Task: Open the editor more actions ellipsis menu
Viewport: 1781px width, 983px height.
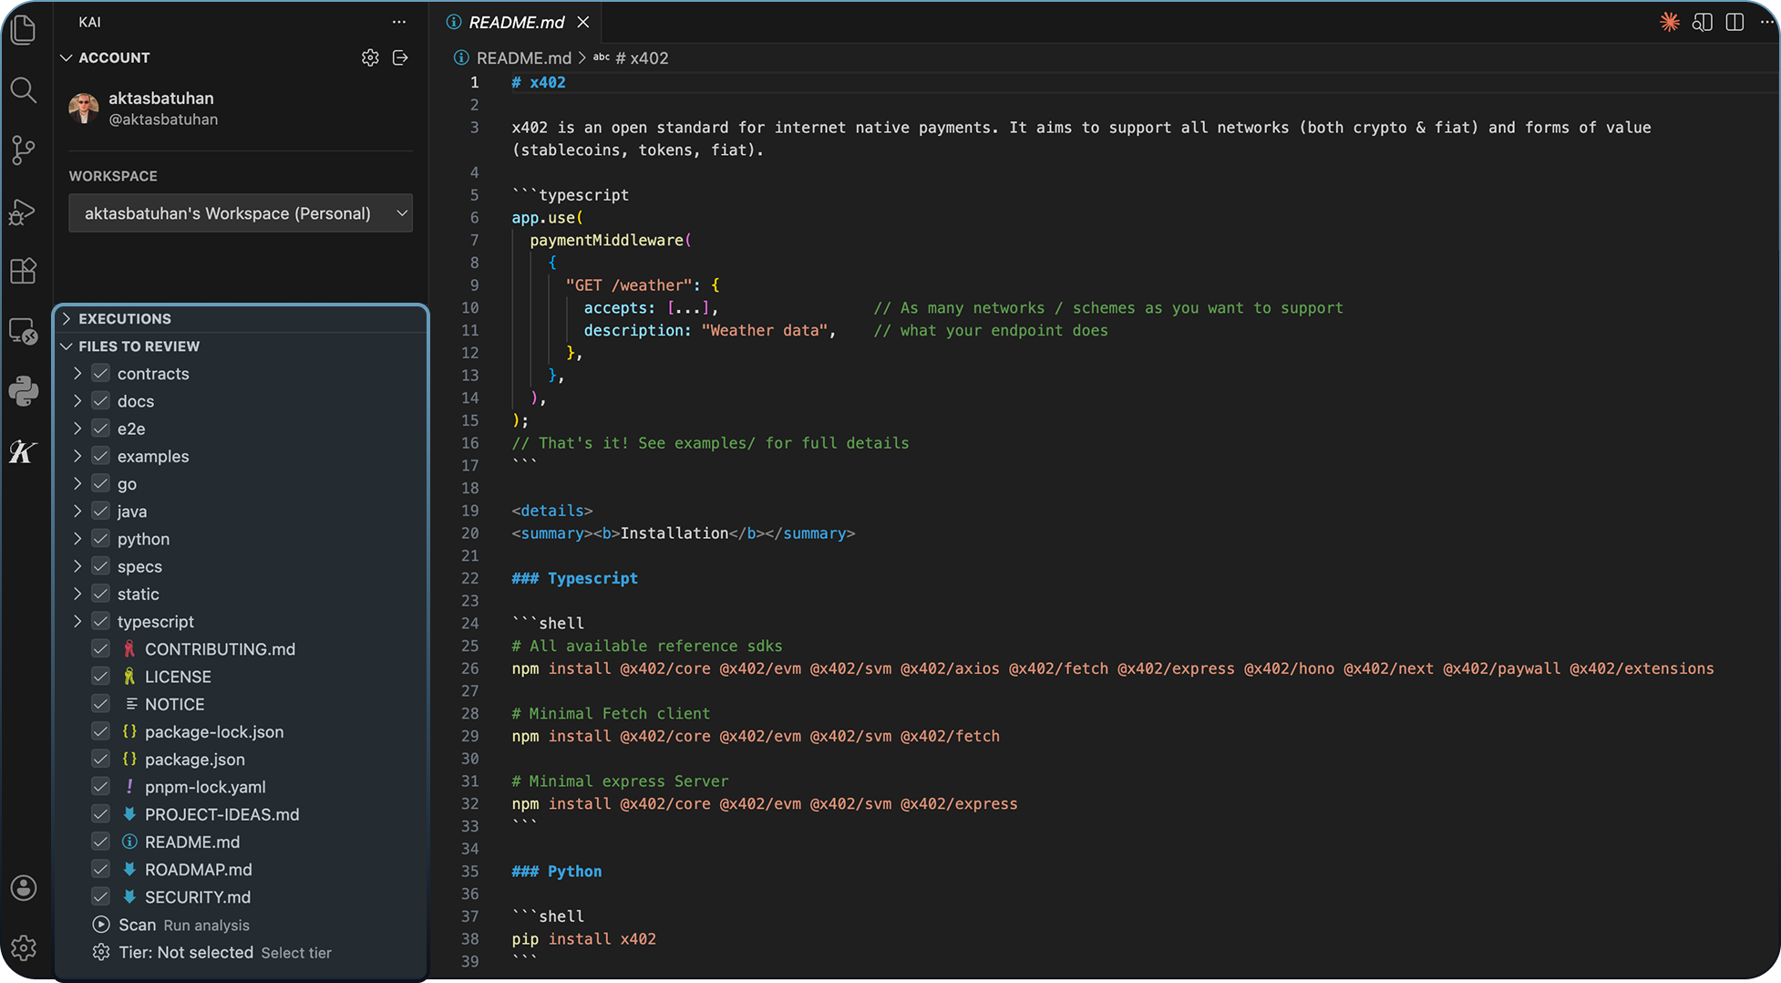Action: pyautogui.click(x=1768, y=22)
